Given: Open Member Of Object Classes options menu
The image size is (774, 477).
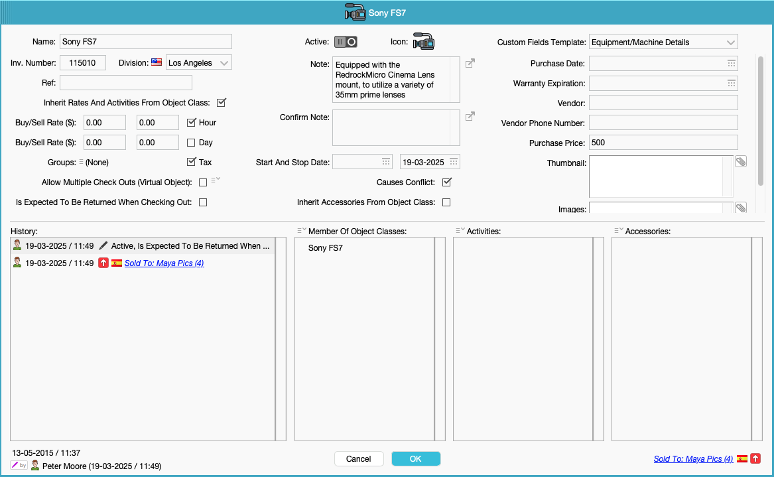Looking at the screenshot, I should pyautogui.click(x=302, y=231).
